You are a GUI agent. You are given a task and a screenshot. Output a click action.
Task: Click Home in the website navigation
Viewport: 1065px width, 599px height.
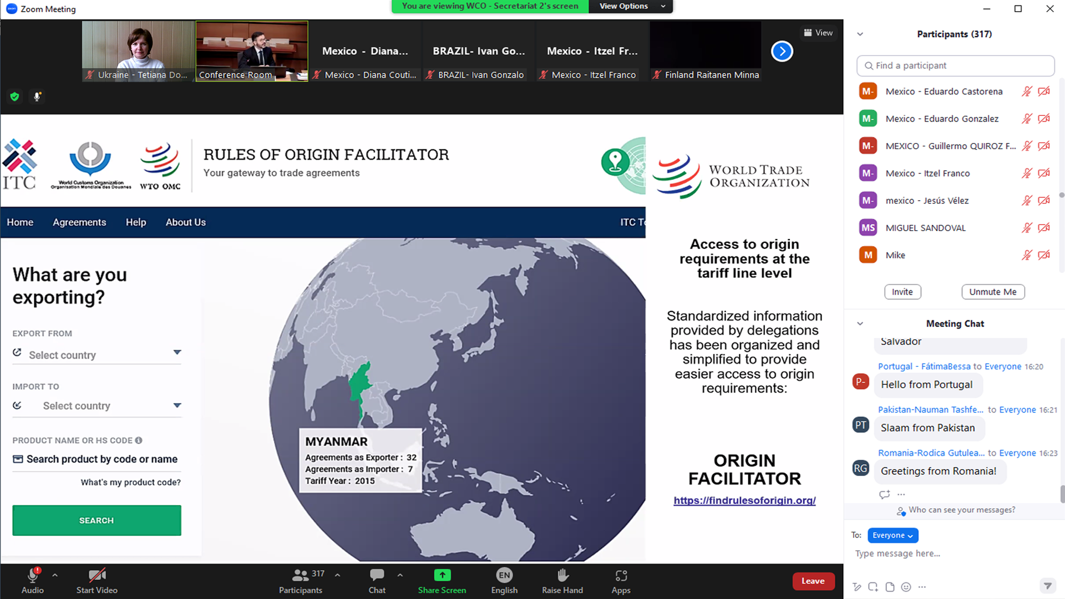tap(20, 222)
